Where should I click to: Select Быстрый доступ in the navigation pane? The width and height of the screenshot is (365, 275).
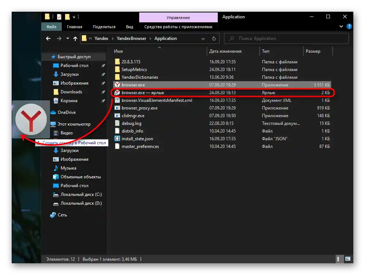tap(74, 57)
